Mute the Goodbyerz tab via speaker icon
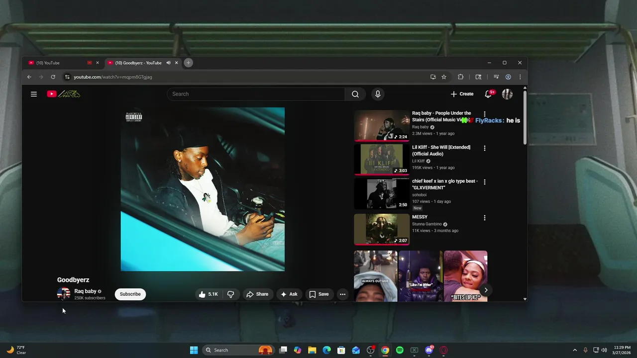 click(x=168, y=63)
